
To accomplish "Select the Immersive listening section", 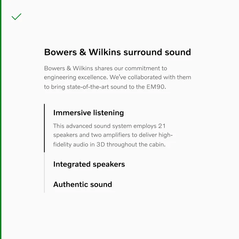I will pyautogui.click(x=88, y=113).
